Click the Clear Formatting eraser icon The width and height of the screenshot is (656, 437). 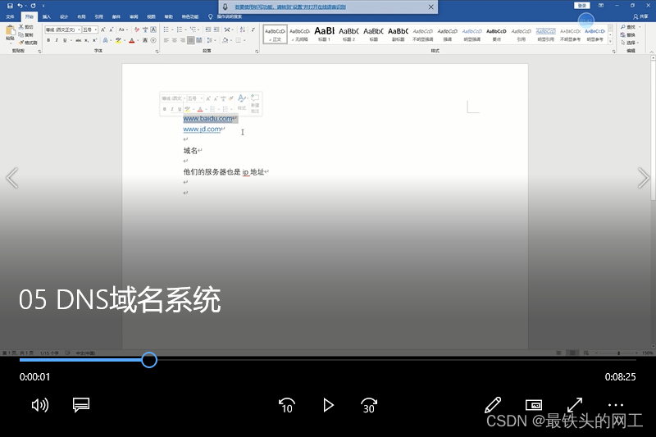tap(137, 30)
